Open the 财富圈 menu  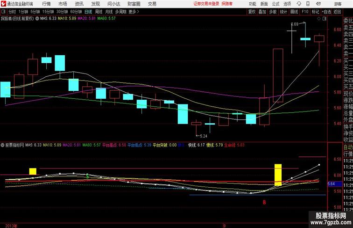[134, 4]
